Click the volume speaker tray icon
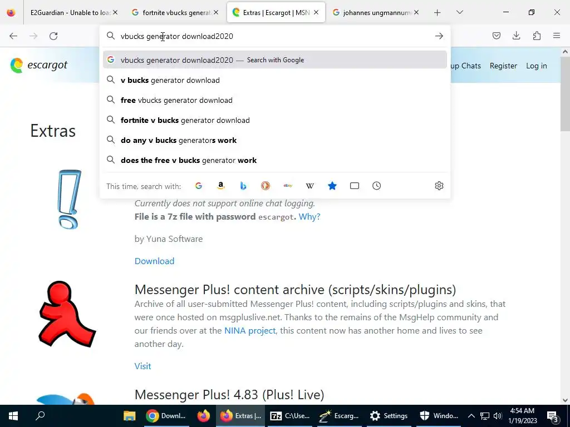This screenshot has height=427, width=570. coord(498,416)
